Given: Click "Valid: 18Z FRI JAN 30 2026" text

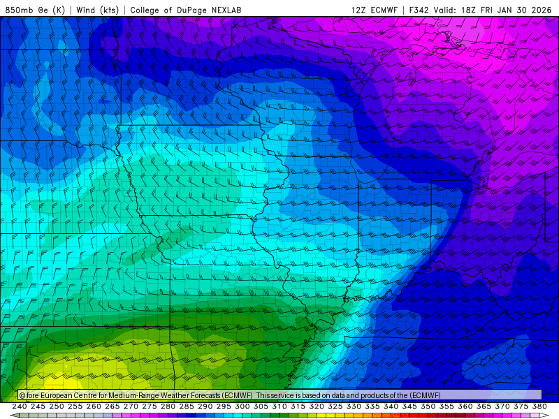Looking at the screenshot, I should tap(493, 10).
